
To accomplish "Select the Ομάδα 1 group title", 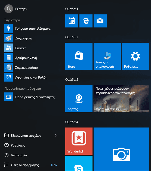I will [72, 9].
